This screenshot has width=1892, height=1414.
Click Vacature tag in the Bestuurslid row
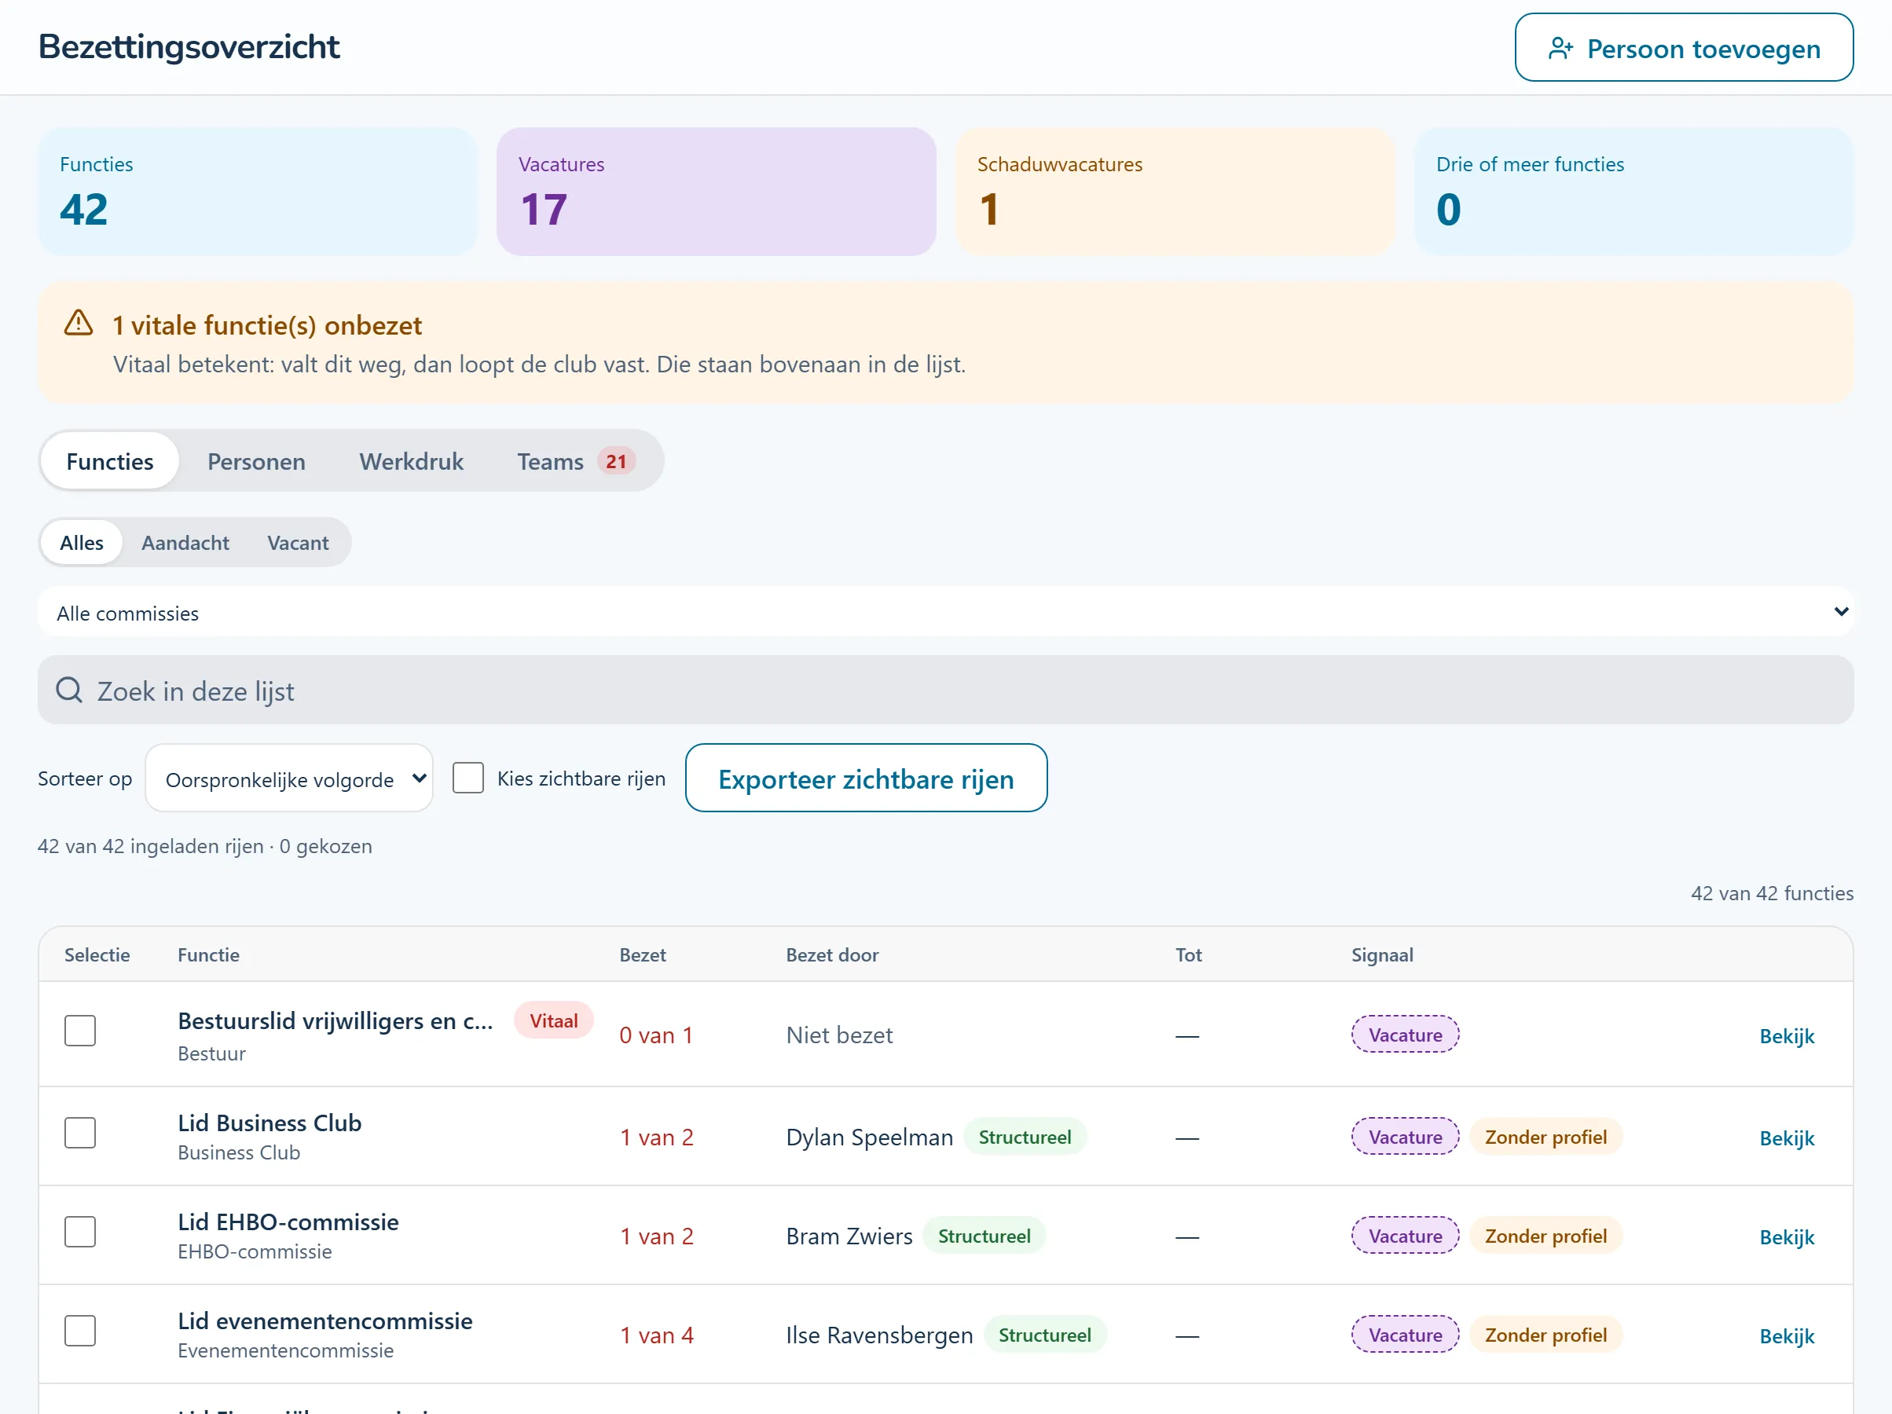tap(1404, 1035)
